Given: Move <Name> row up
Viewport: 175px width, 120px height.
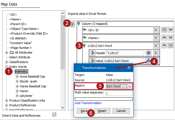Looking at the screenshot, I should point(164,38).
